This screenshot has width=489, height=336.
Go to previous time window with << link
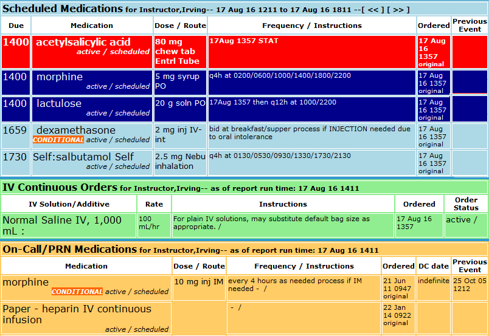[373, 10]
